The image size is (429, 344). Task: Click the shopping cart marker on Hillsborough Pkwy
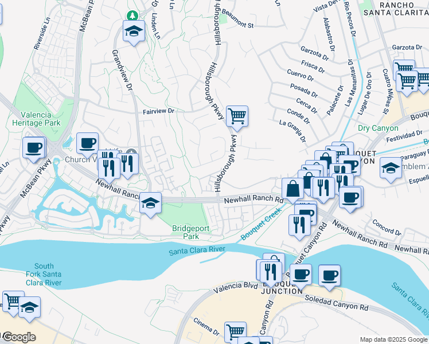coord(237,119)
